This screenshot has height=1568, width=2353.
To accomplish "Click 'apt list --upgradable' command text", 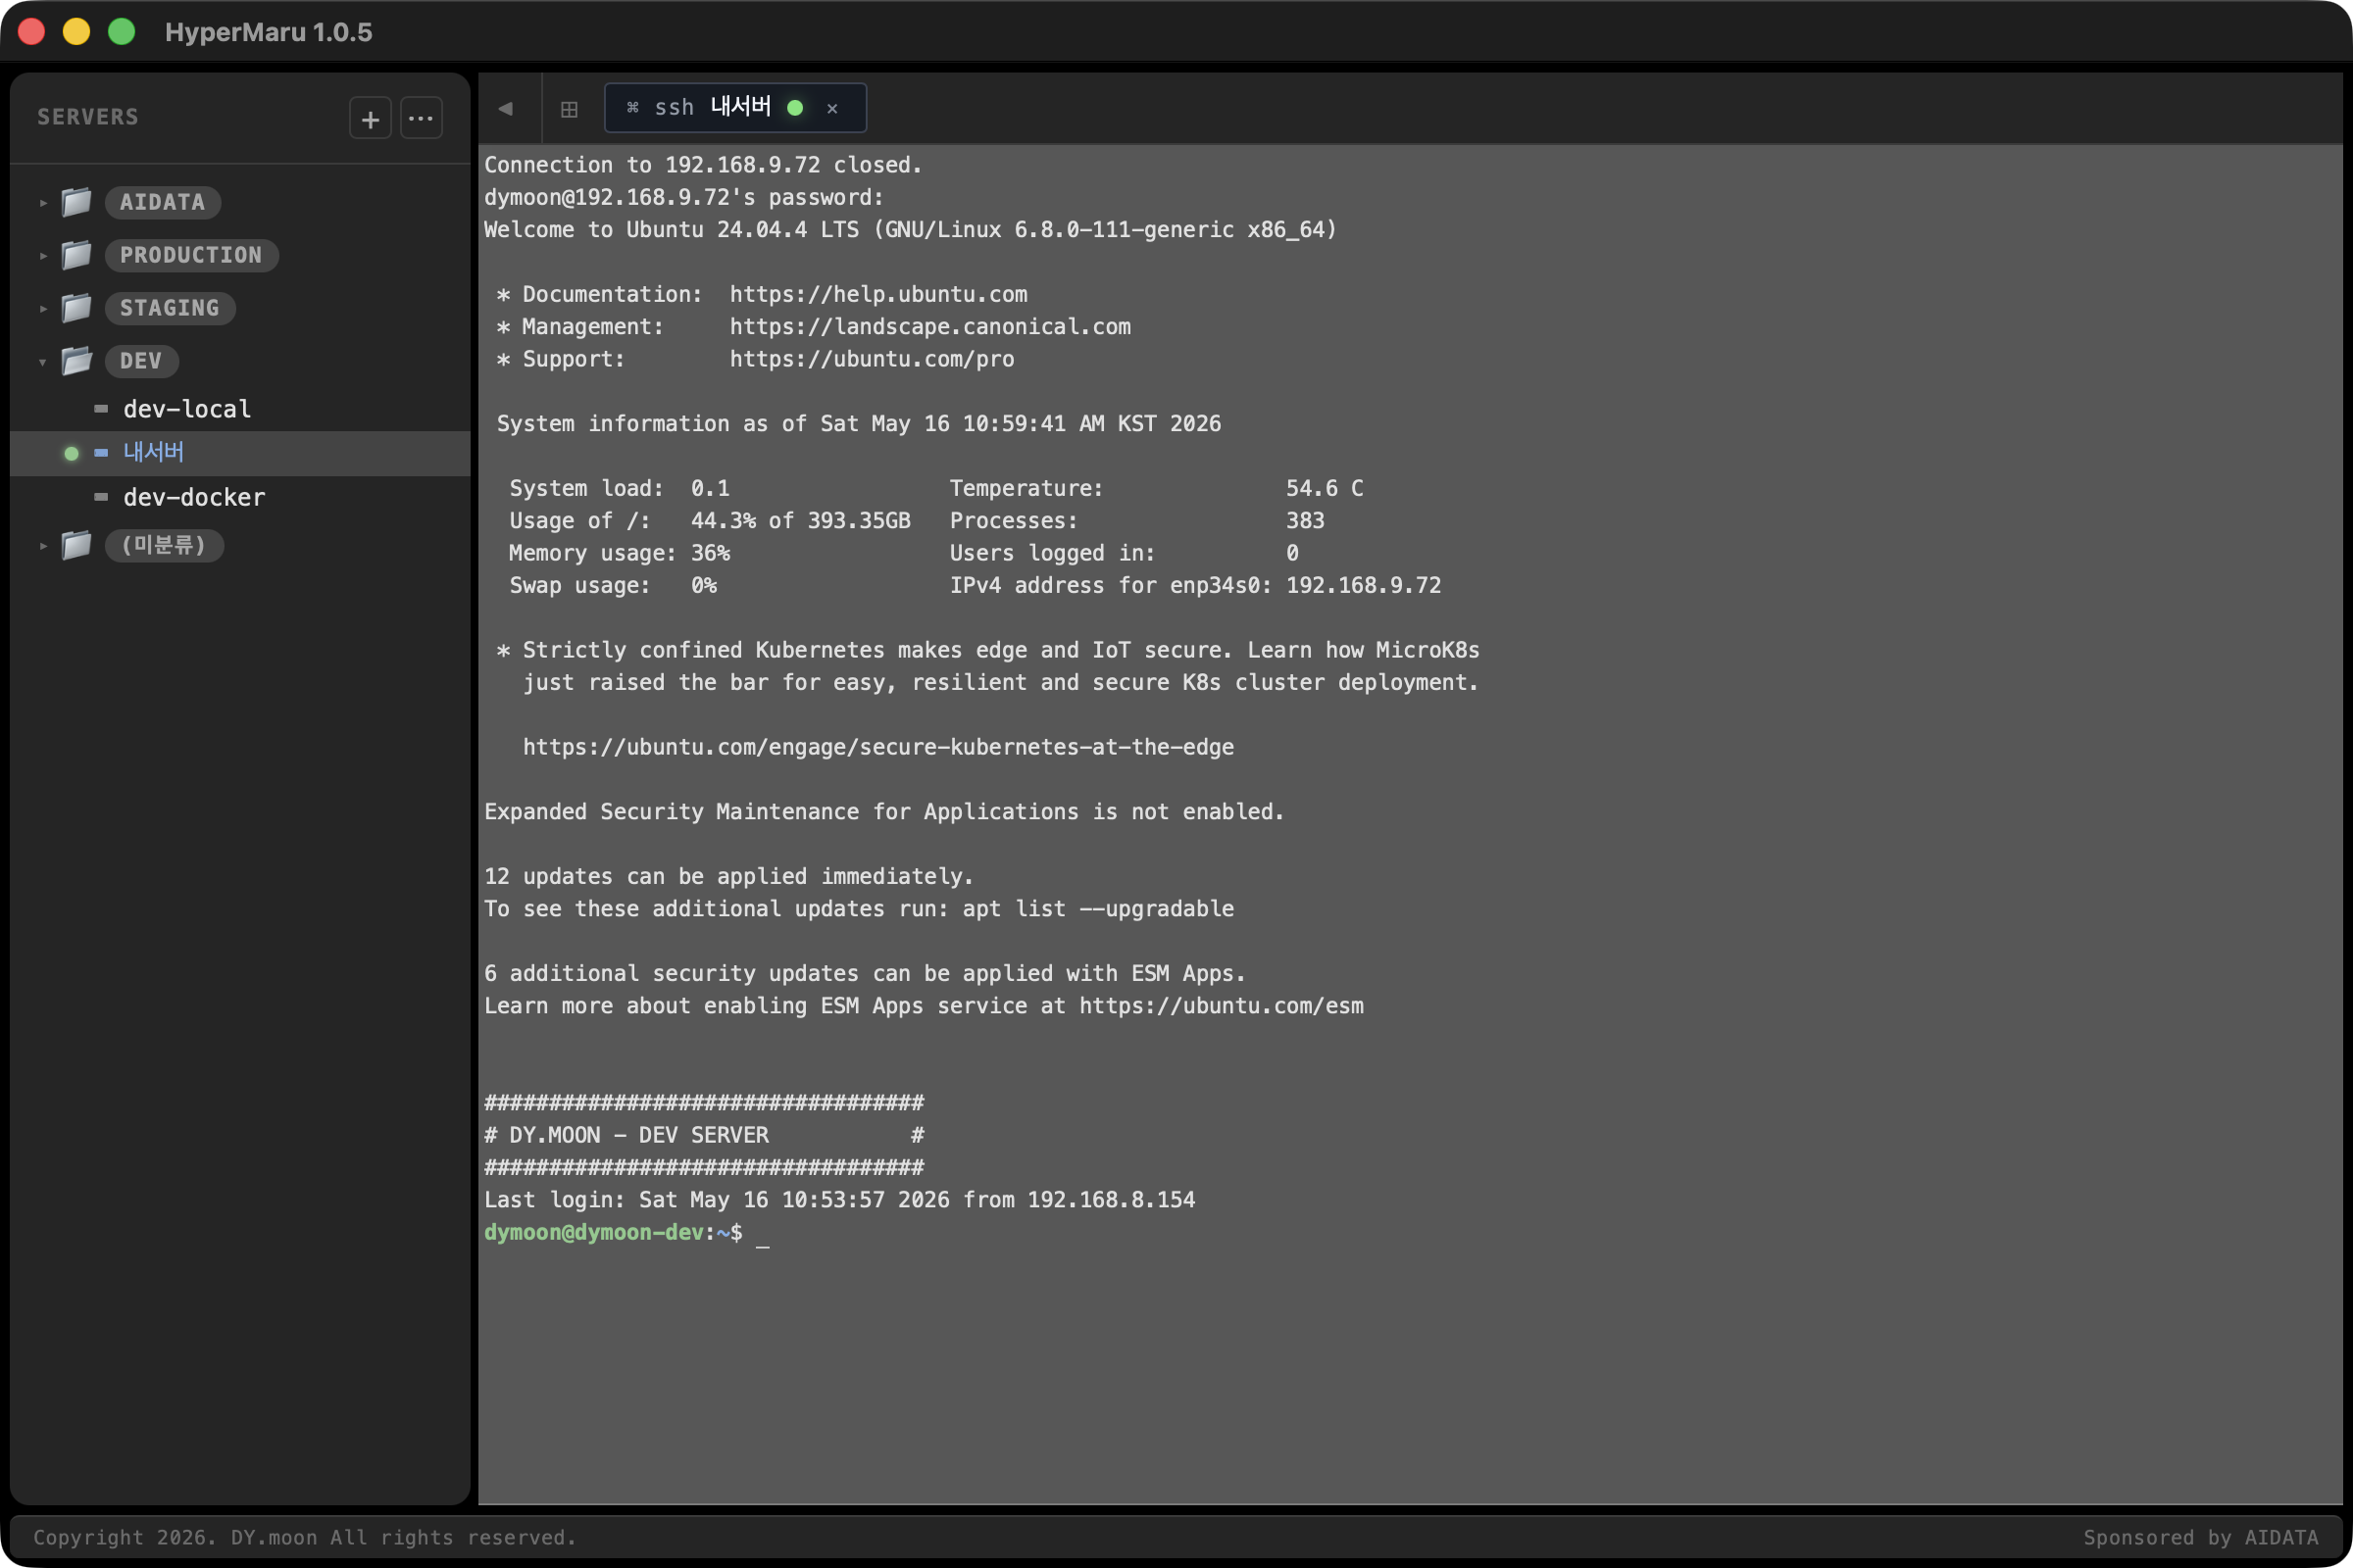I will coord(1098,909).
